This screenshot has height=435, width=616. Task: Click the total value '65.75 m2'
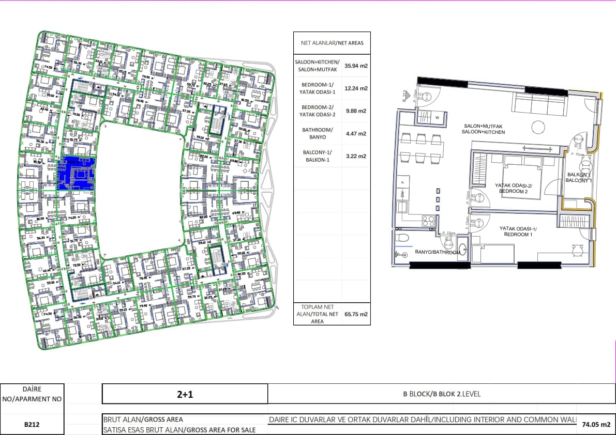(x=356, y=314)
